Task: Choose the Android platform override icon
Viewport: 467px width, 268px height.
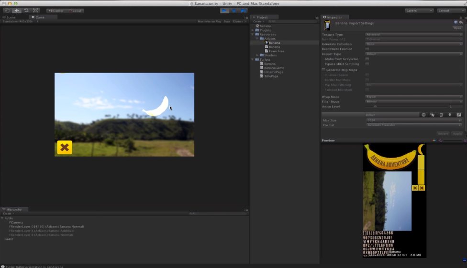Action: pos(450,115)
